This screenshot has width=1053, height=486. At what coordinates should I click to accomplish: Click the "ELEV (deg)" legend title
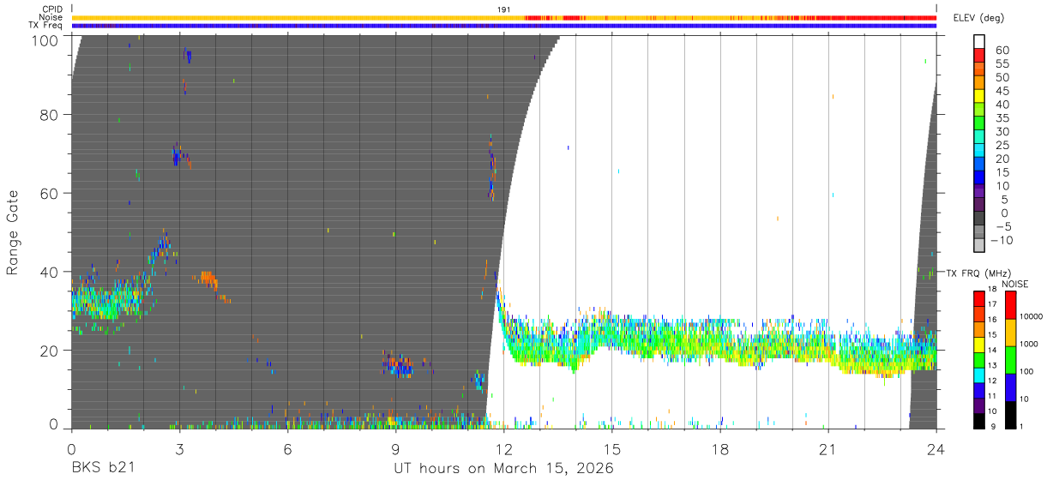click(x=978, y=18)
